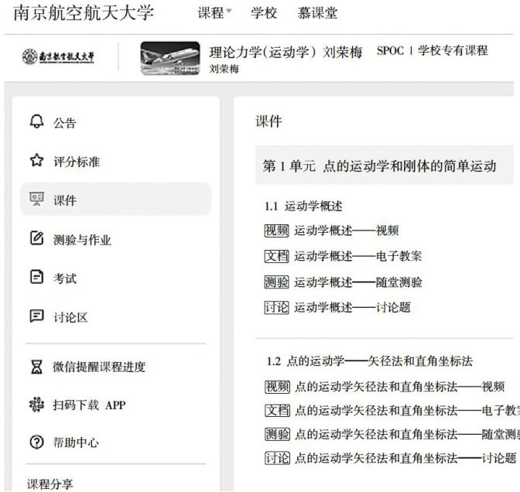The image size is (520, 492).
Task: Click the 南京航空航天大学 university logo
Action: (x=58, y=57)
